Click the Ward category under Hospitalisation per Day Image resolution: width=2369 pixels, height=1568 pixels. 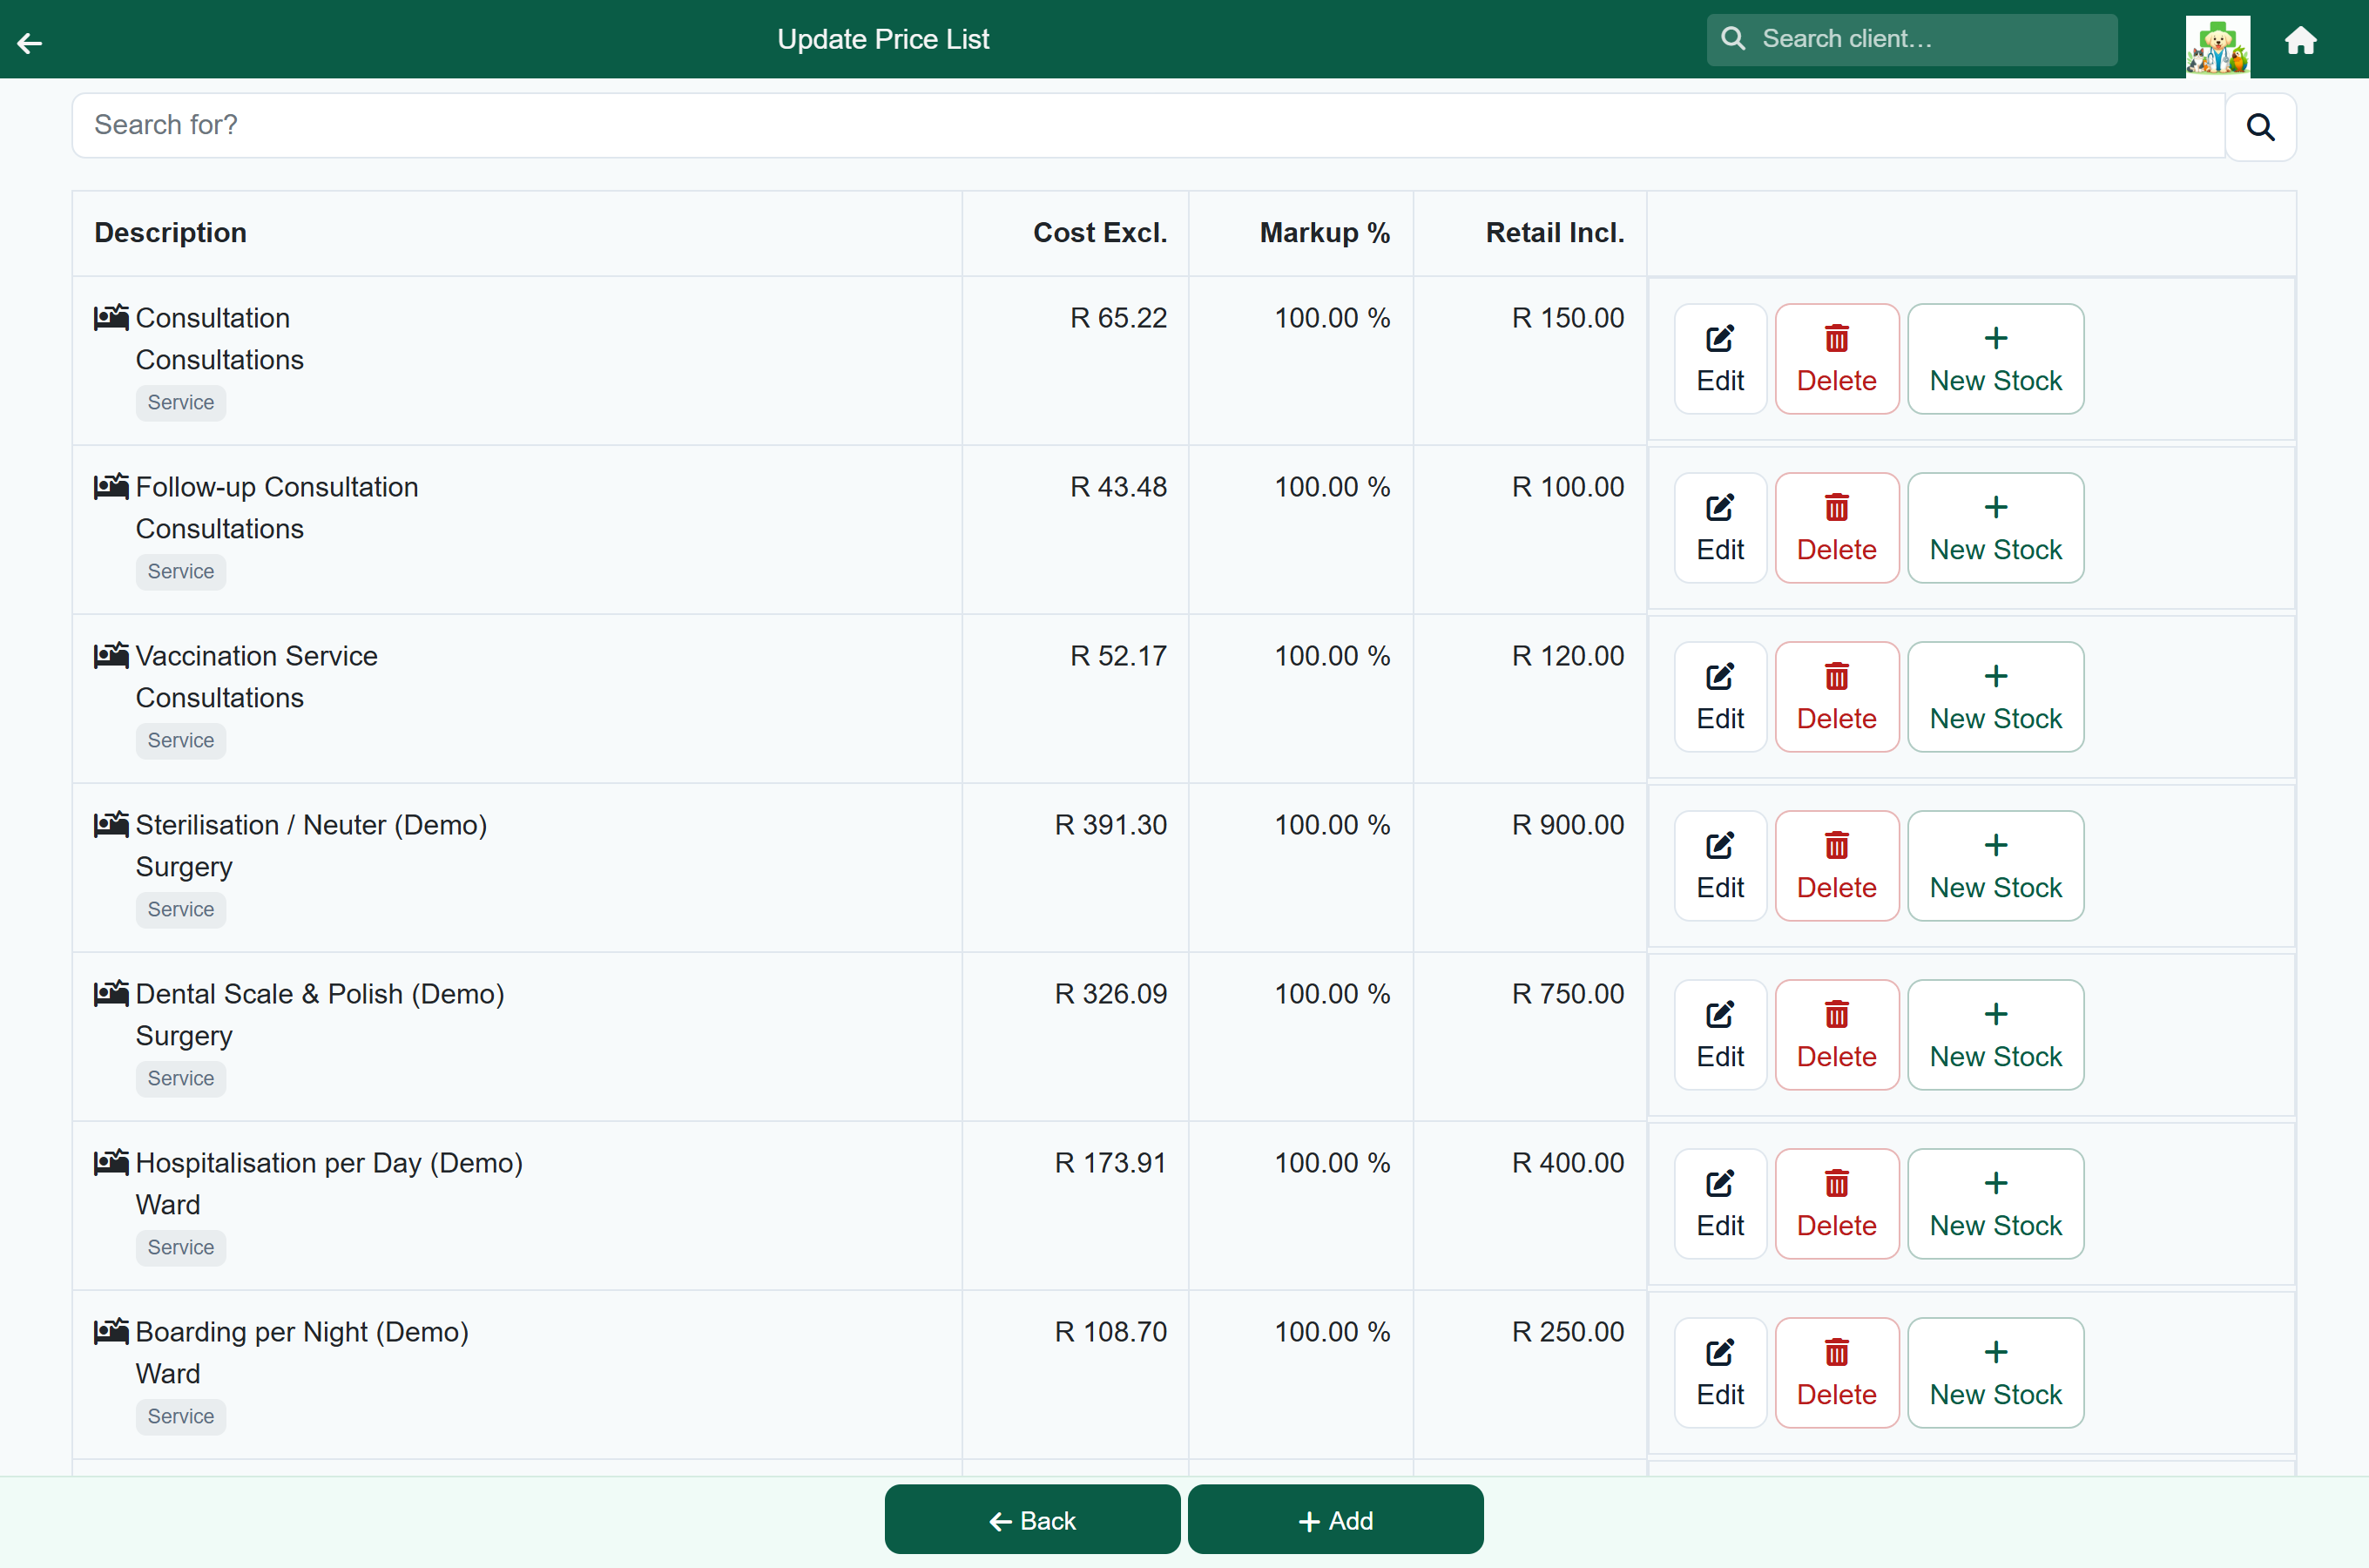pyautogui.click(x=168, y=1205)
